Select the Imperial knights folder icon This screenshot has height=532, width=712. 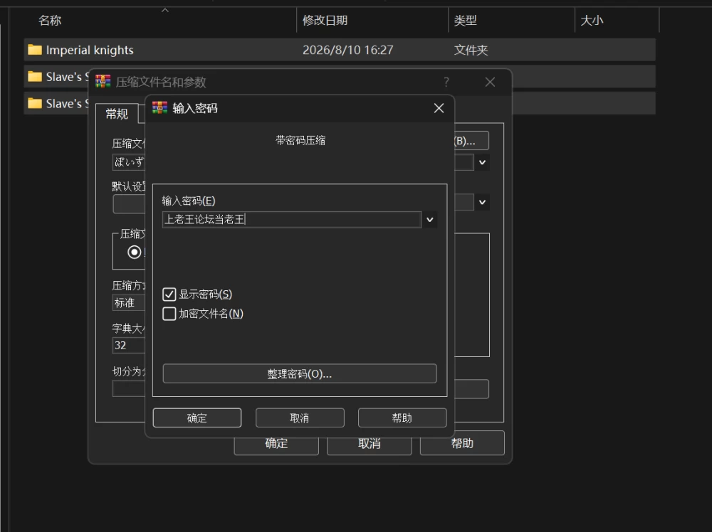point(35,50)
